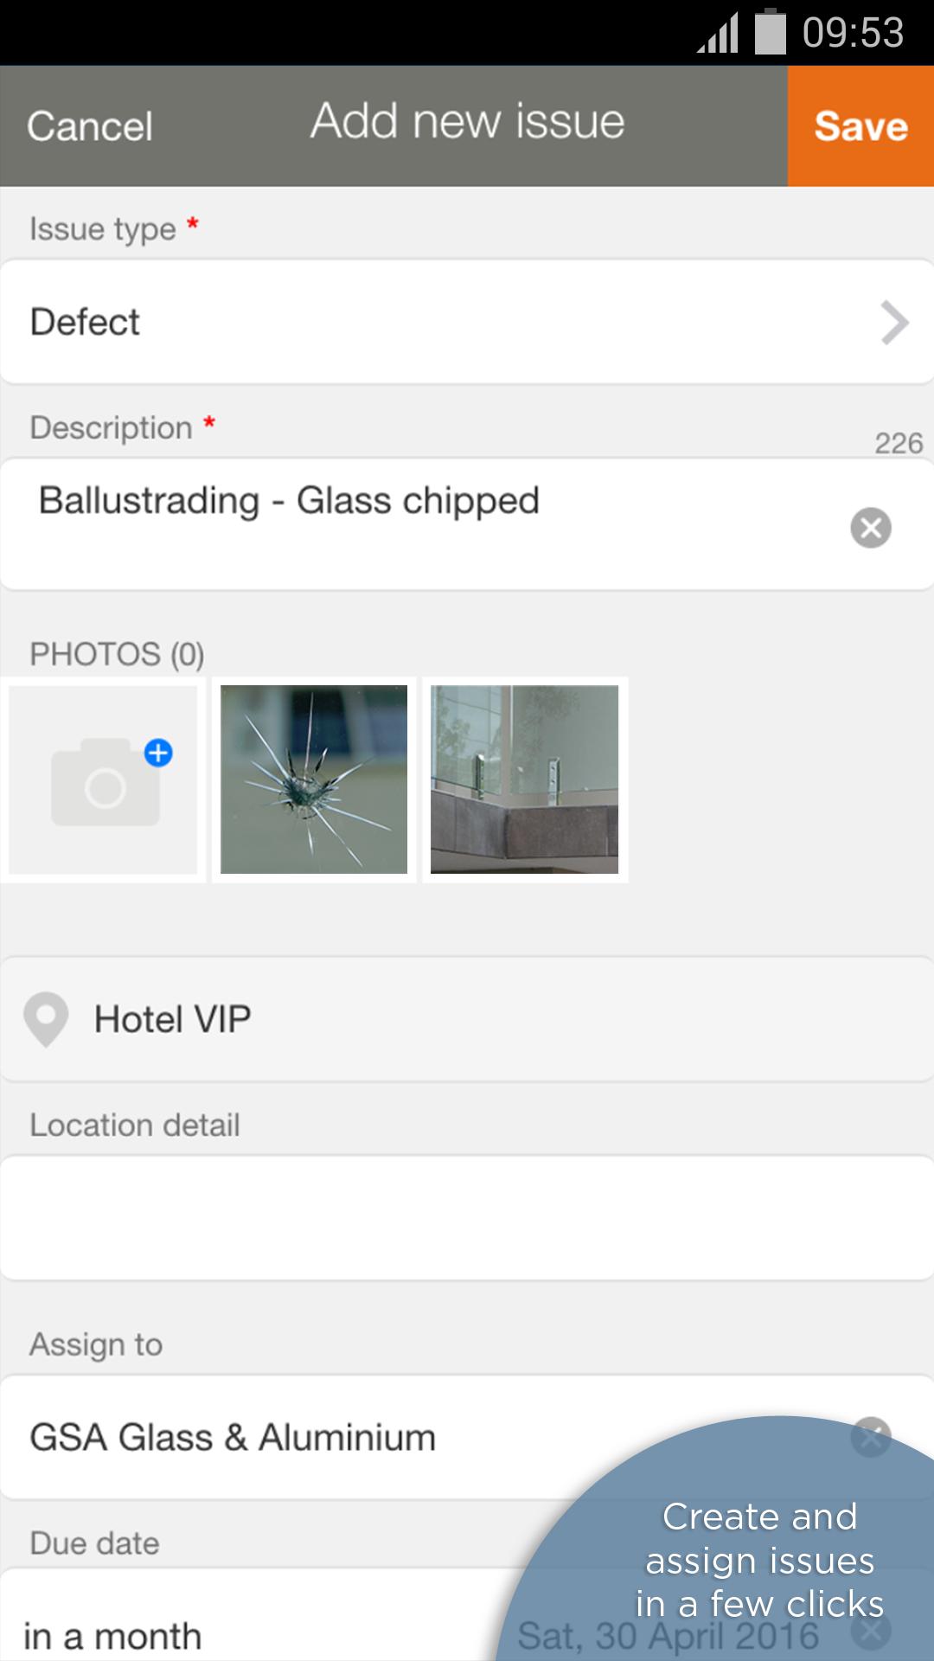Tap the clock time in status bar
Viewport: 934px width, 1661px height.
click(852, 33)
